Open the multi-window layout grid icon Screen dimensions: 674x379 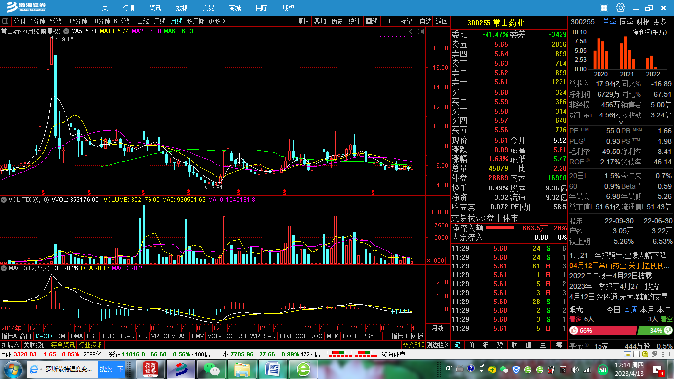pos(604,8)
